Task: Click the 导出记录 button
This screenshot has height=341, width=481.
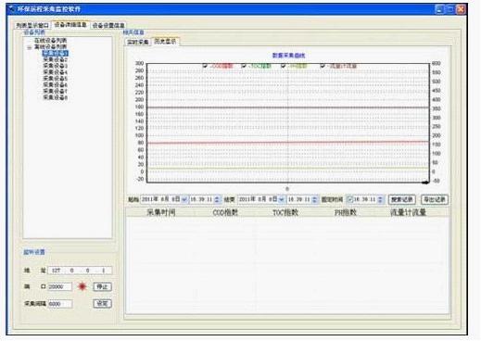Action: 435,199
